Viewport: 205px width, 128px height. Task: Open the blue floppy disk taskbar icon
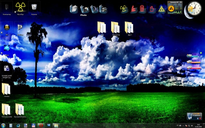point(33,126)
